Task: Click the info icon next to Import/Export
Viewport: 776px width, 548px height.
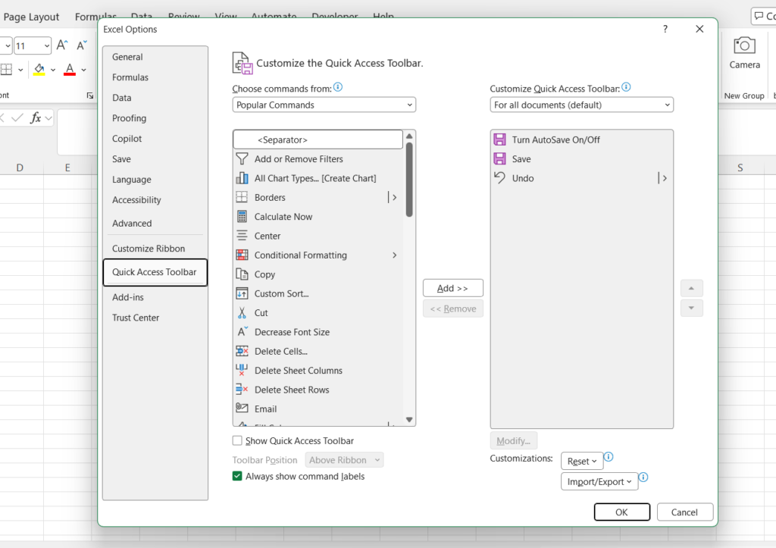Action: point(643,478)
